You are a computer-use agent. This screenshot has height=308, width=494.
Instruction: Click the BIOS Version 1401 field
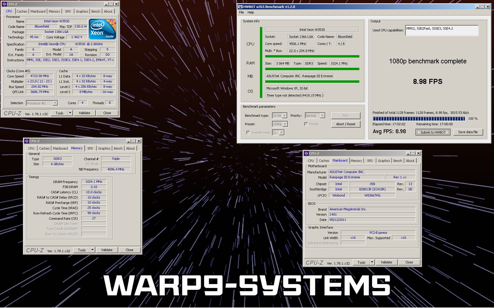click(x=372, y=214)
